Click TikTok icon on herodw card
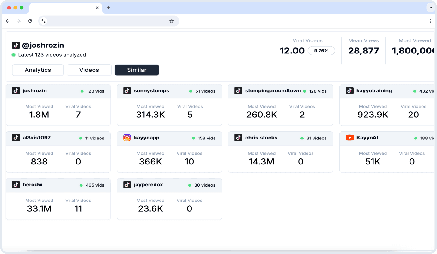The image size is (437, 254). tap(16, 185)
